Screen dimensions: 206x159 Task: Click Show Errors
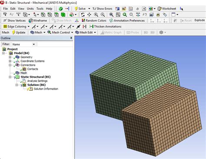pos(103,9)
